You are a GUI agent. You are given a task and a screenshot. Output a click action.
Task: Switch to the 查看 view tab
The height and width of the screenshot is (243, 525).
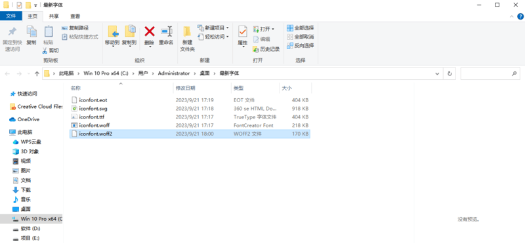point(75,16)
